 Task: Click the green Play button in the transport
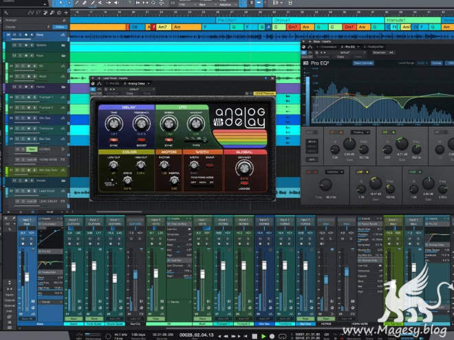[263, 337]
